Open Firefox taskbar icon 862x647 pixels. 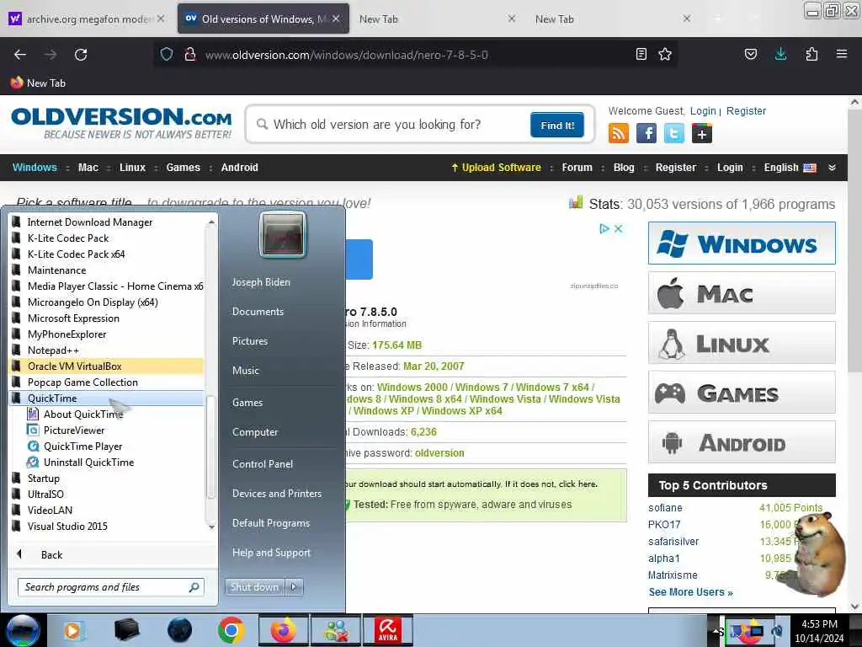(283, 630)
